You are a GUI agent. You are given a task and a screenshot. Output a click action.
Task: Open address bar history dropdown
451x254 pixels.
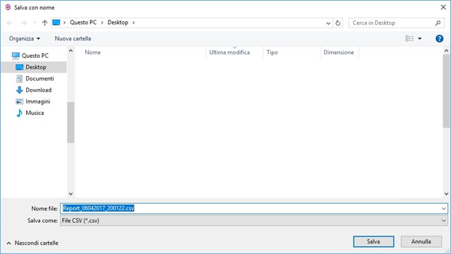(x=328, y=23)
